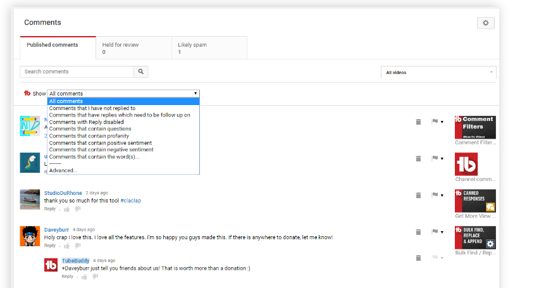Open the Advanced... filter option
The height and width of the screenshot is (288, 539).
tap(123, 170)
